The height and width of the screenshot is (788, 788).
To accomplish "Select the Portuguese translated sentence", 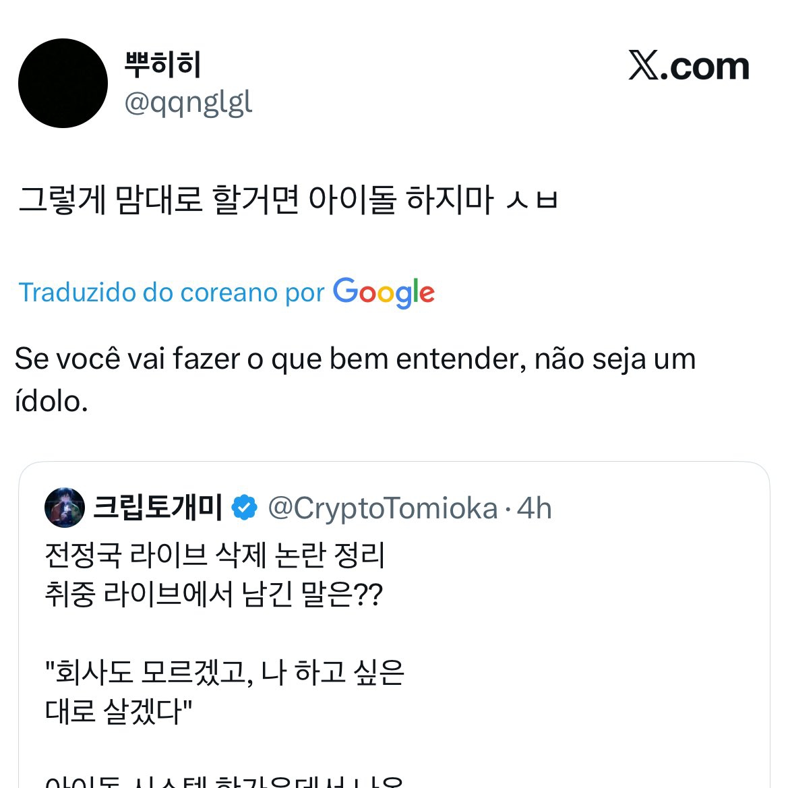I will [355, 359].
